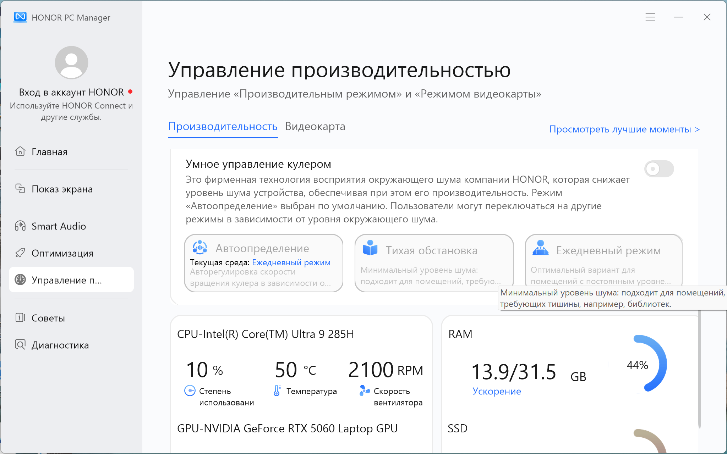727x454 pixels.
Task: Click the user avatar circle
Action: pyautogui.click(x=71, y=62)
